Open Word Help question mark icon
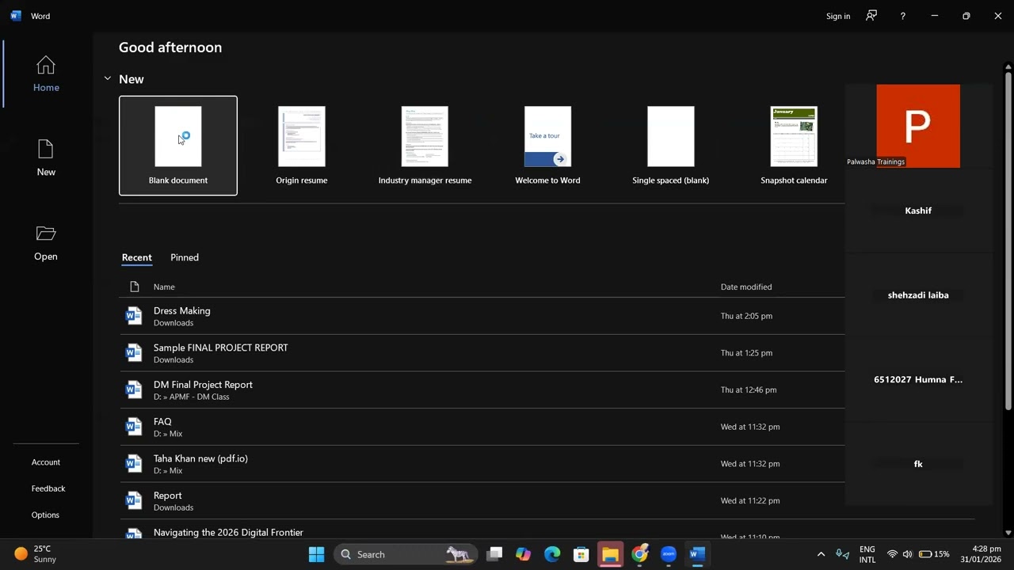Screen dimensions: 1014x570 click(x=902, y=16)
